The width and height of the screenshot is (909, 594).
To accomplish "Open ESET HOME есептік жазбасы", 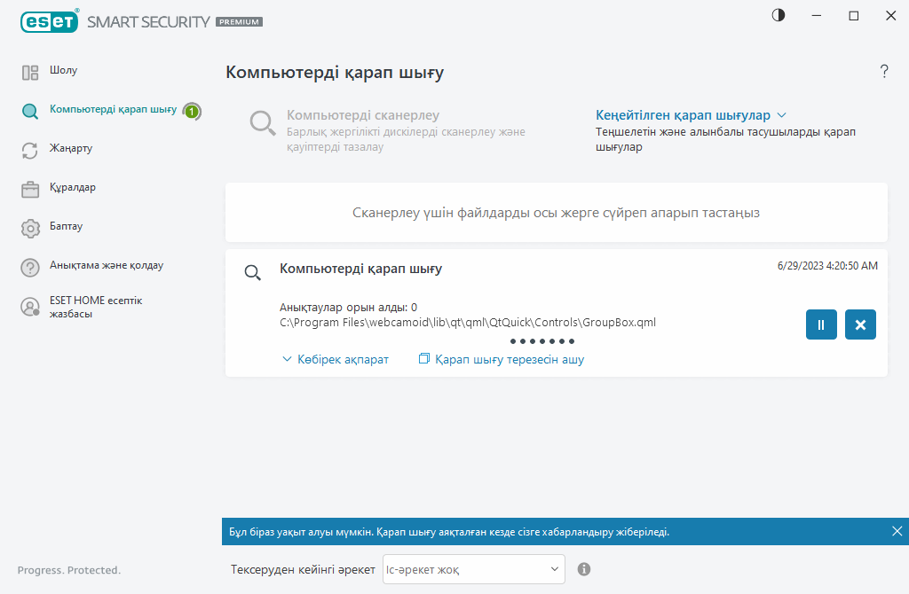I will click(95, 307).
